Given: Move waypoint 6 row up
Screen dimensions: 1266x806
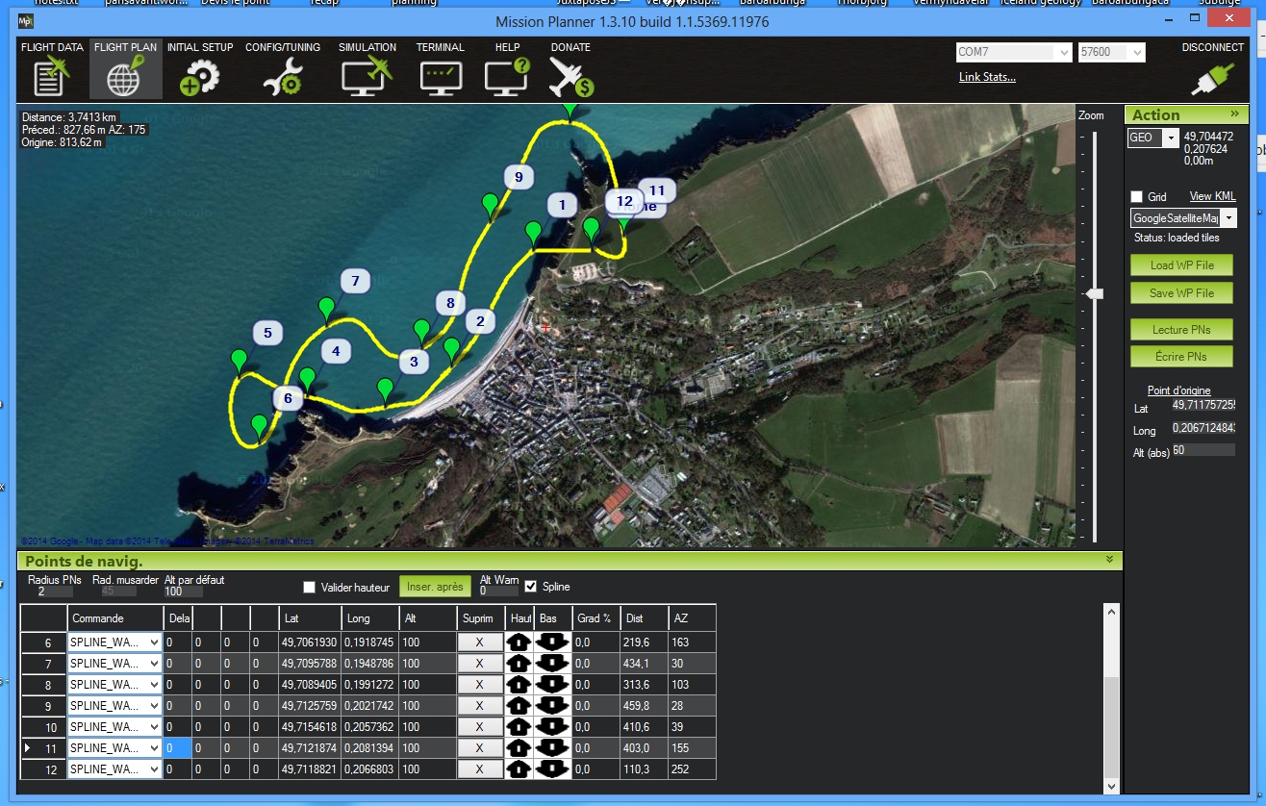Looking at the screenshot, I should 519,642.
